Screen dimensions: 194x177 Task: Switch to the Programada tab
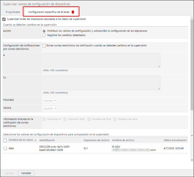pos(13,12)
